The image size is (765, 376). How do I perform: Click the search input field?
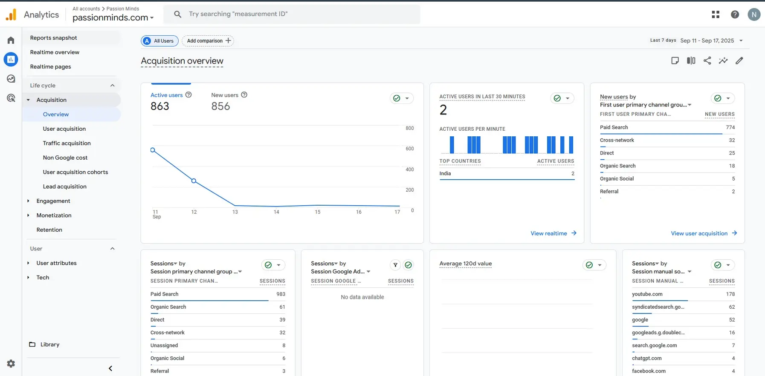[x=298, y=14]
